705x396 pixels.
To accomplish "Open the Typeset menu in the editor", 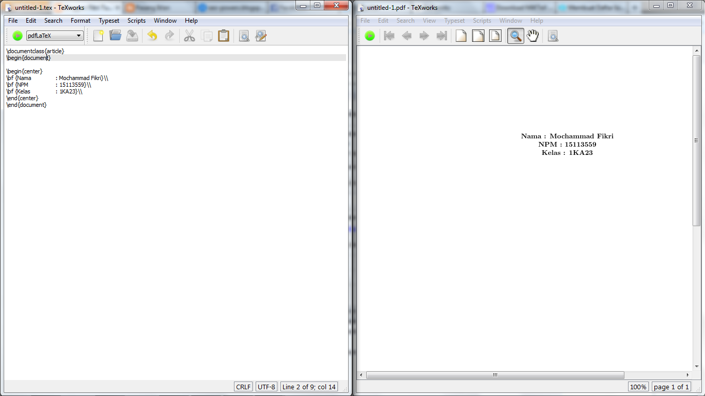I will coord(109,21).
